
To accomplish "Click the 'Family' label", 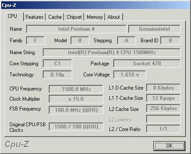I will [16, 41].
